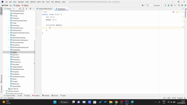Open editor tabs more options menu
187x105 pixels.
tap(183, 9)
